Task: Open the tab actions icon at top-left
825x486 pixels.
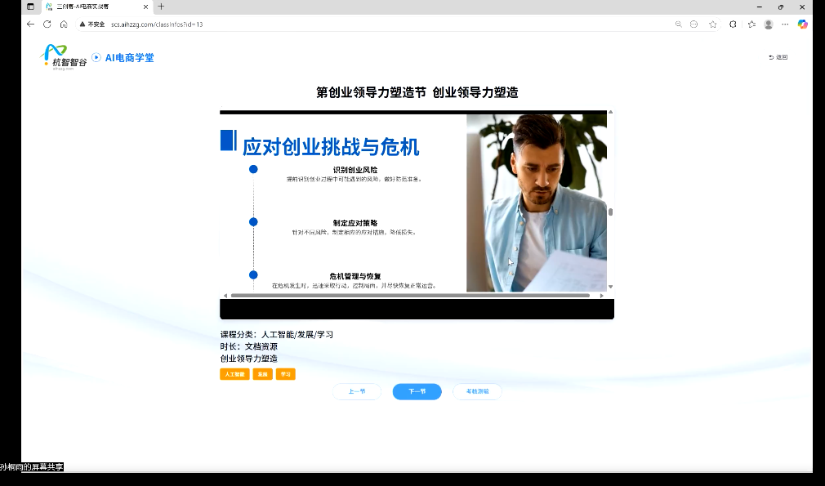Action: click(30, 7)
